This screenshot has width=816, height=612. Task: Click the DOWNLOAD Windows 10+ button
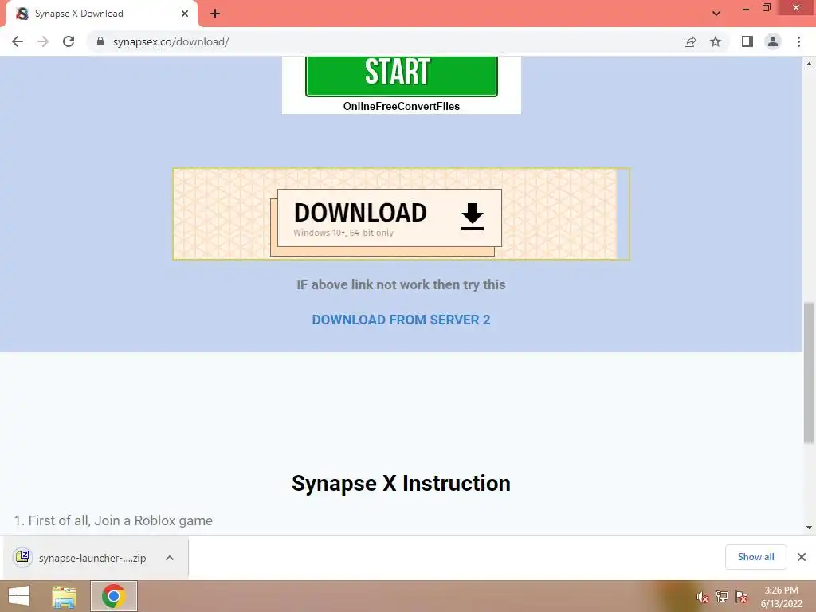click(389, 218)
